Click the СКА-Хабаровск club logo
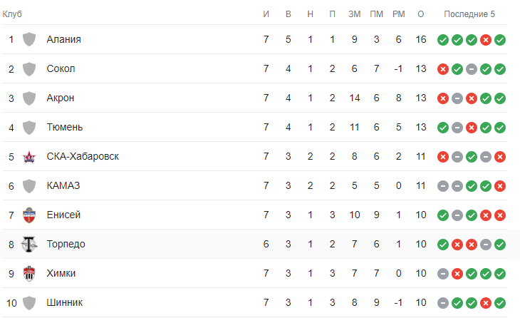This screenshot has width=520, height=318. [29, 156]
